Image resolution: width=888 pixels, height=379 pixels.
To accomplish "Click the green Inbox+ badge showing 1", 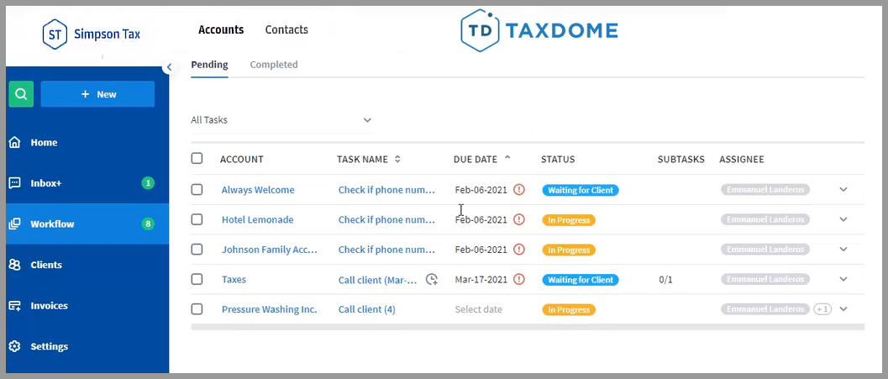I will click(x=148, y=183).
